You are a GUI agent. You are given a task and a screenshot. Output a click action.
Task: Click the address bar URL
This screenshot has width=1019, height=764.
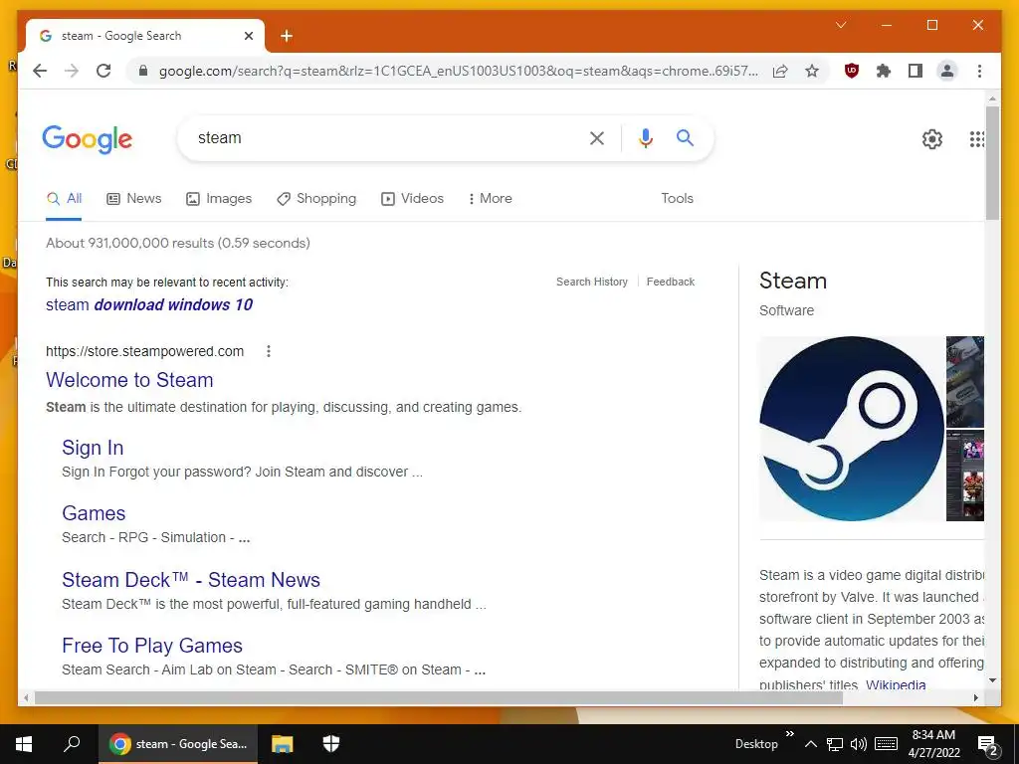click(458, 71)
